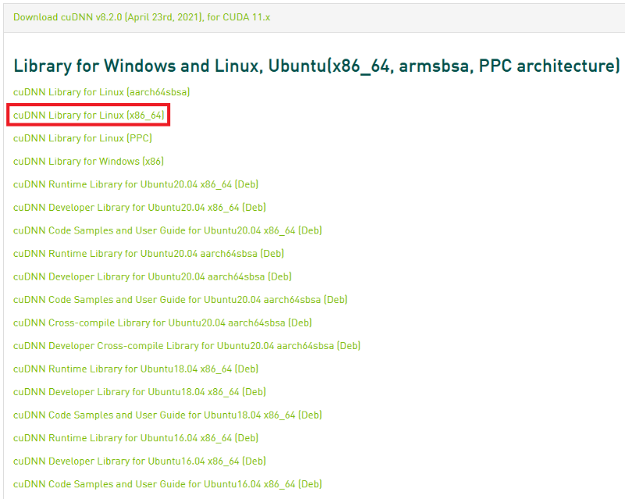Screen dimensions: 625x499
Task: Download cuDNN Library for Linux (x86_64)
Action: [89, 116]
